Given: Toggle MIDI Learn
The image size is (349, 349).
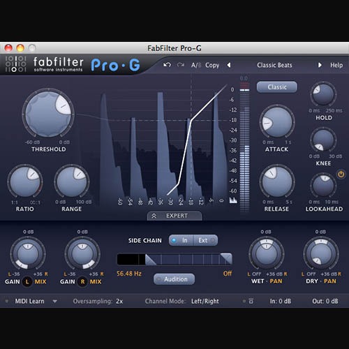Looking at the screenshot, I should pyautogui.click(x=29, y=302).
